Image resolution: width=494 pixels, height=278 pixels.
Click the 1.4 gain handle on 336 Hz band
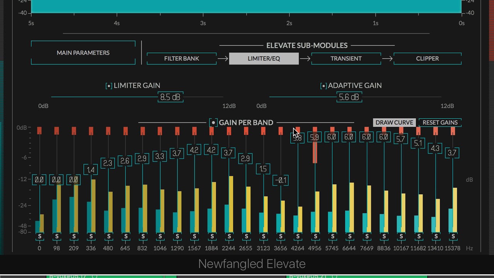[x=91, y=170]
